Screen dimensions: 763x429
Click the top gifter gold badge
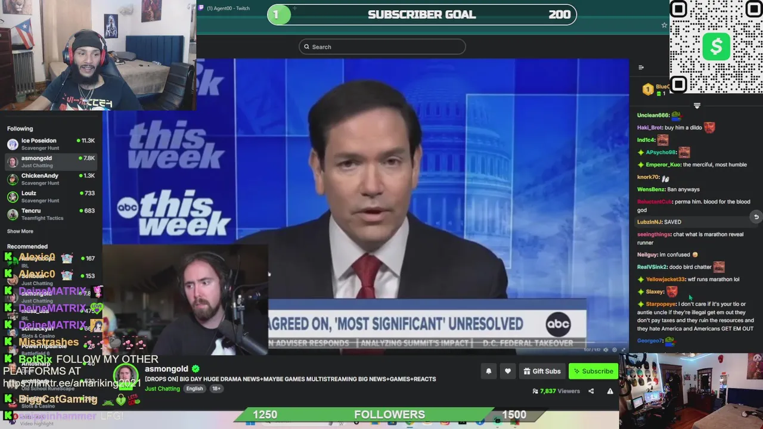[648, 90]
